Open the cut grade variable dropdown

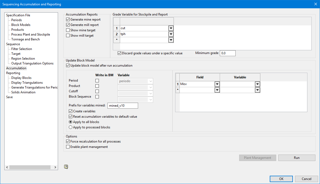point(171,28)
